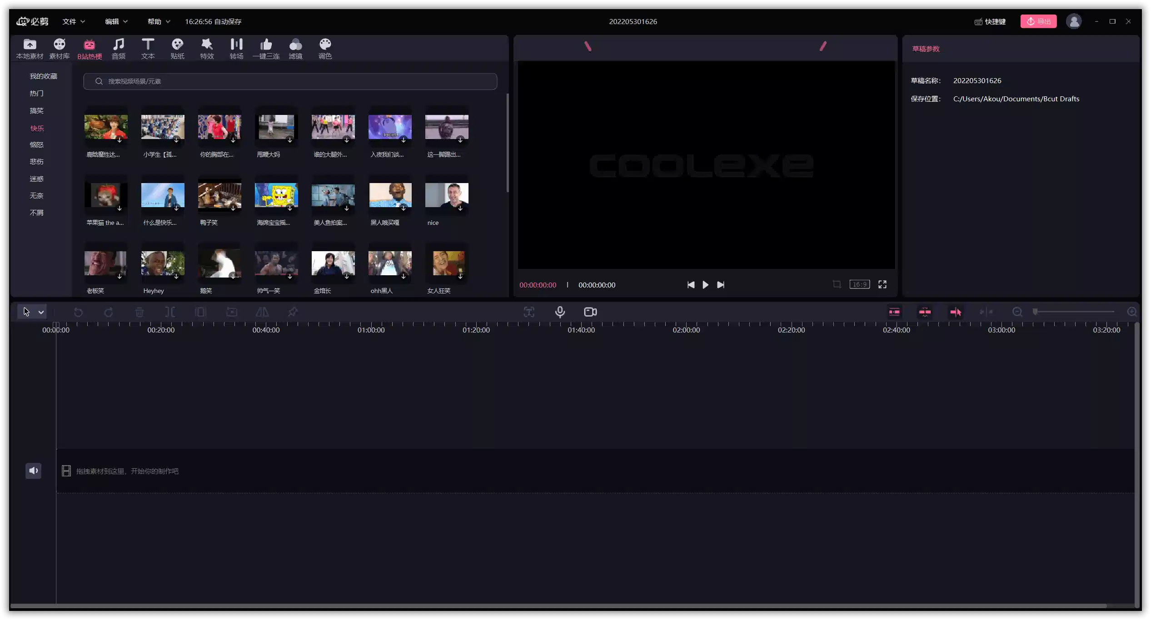Open the 贴纸 (stickers) panel
Screen dimensions: 1151x620
(x=177, y=49)
